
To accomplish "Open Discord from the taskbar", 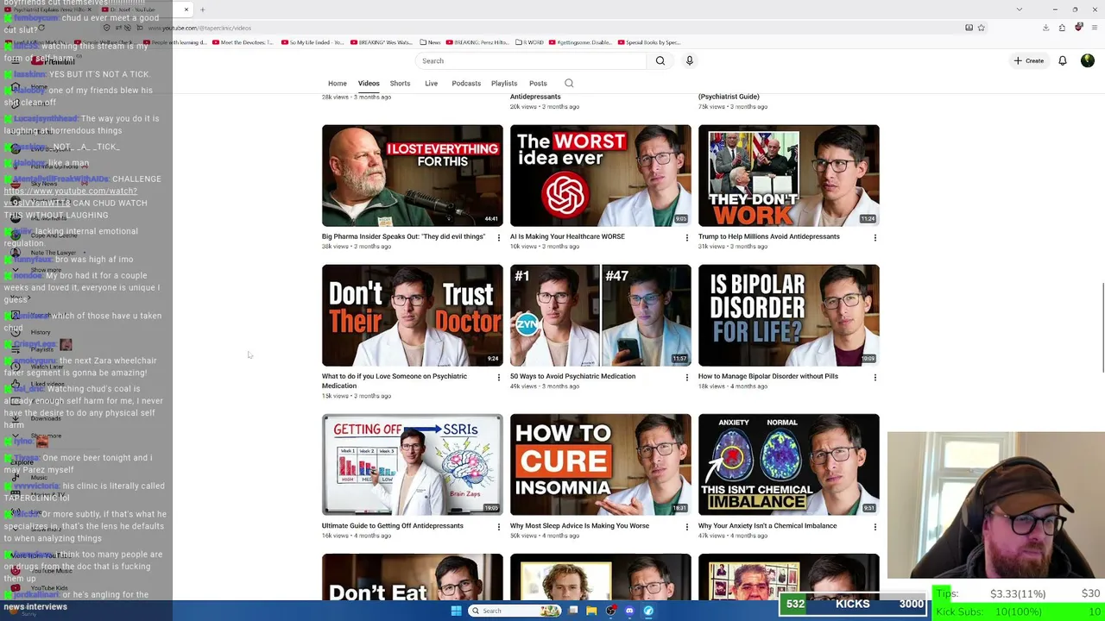I will tap(629, 611).
